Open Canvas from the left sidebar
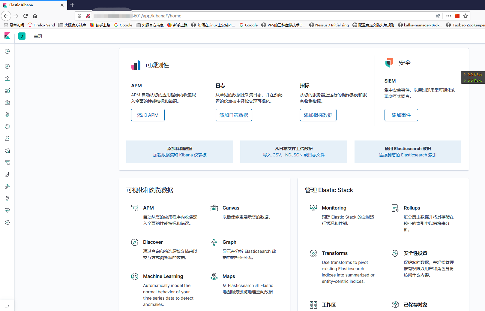Screen dimensions: 485x311 (7, 102)
